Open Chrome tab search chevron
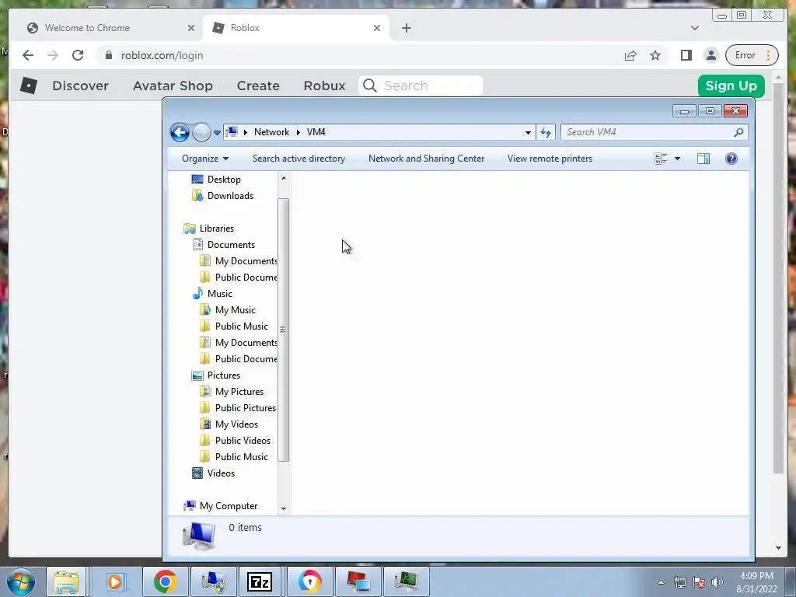 pyautogui.click(x=695, y=28)
